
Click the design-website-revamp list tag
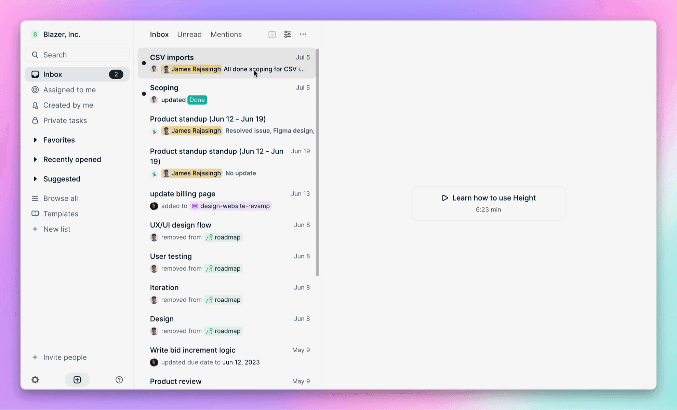pyautogui.click(x=231, y=206)
